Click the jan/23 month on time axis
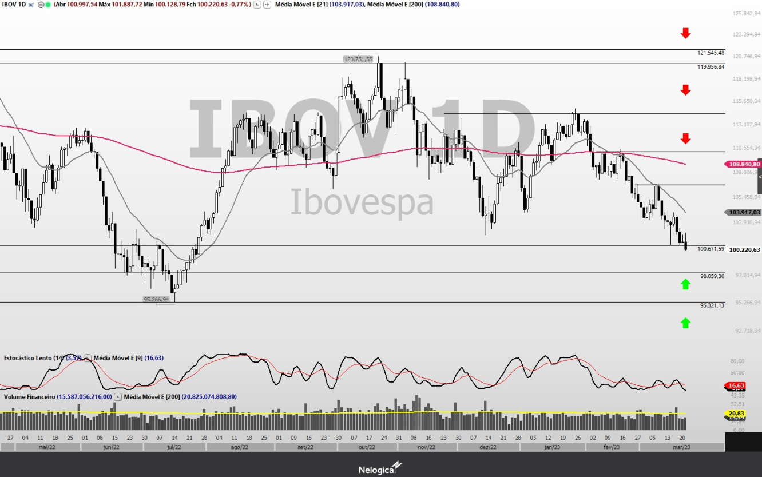 (552, 447)
